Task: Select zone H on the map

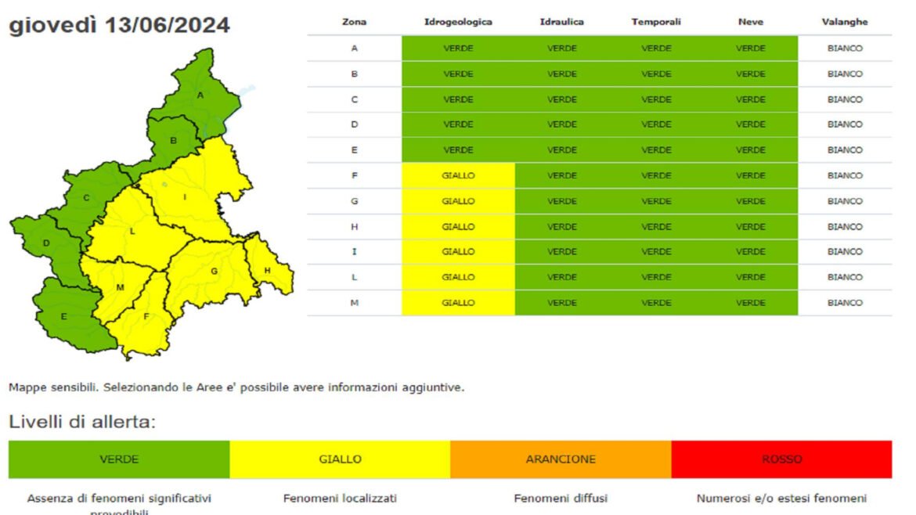Action: click(267, 270)
